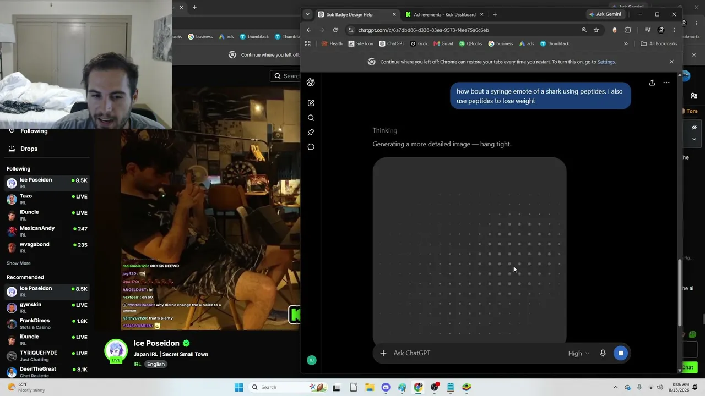Open the Settings link in the restore notice
The height and width of the screenshot is (396, 705).
coord(606,62)
